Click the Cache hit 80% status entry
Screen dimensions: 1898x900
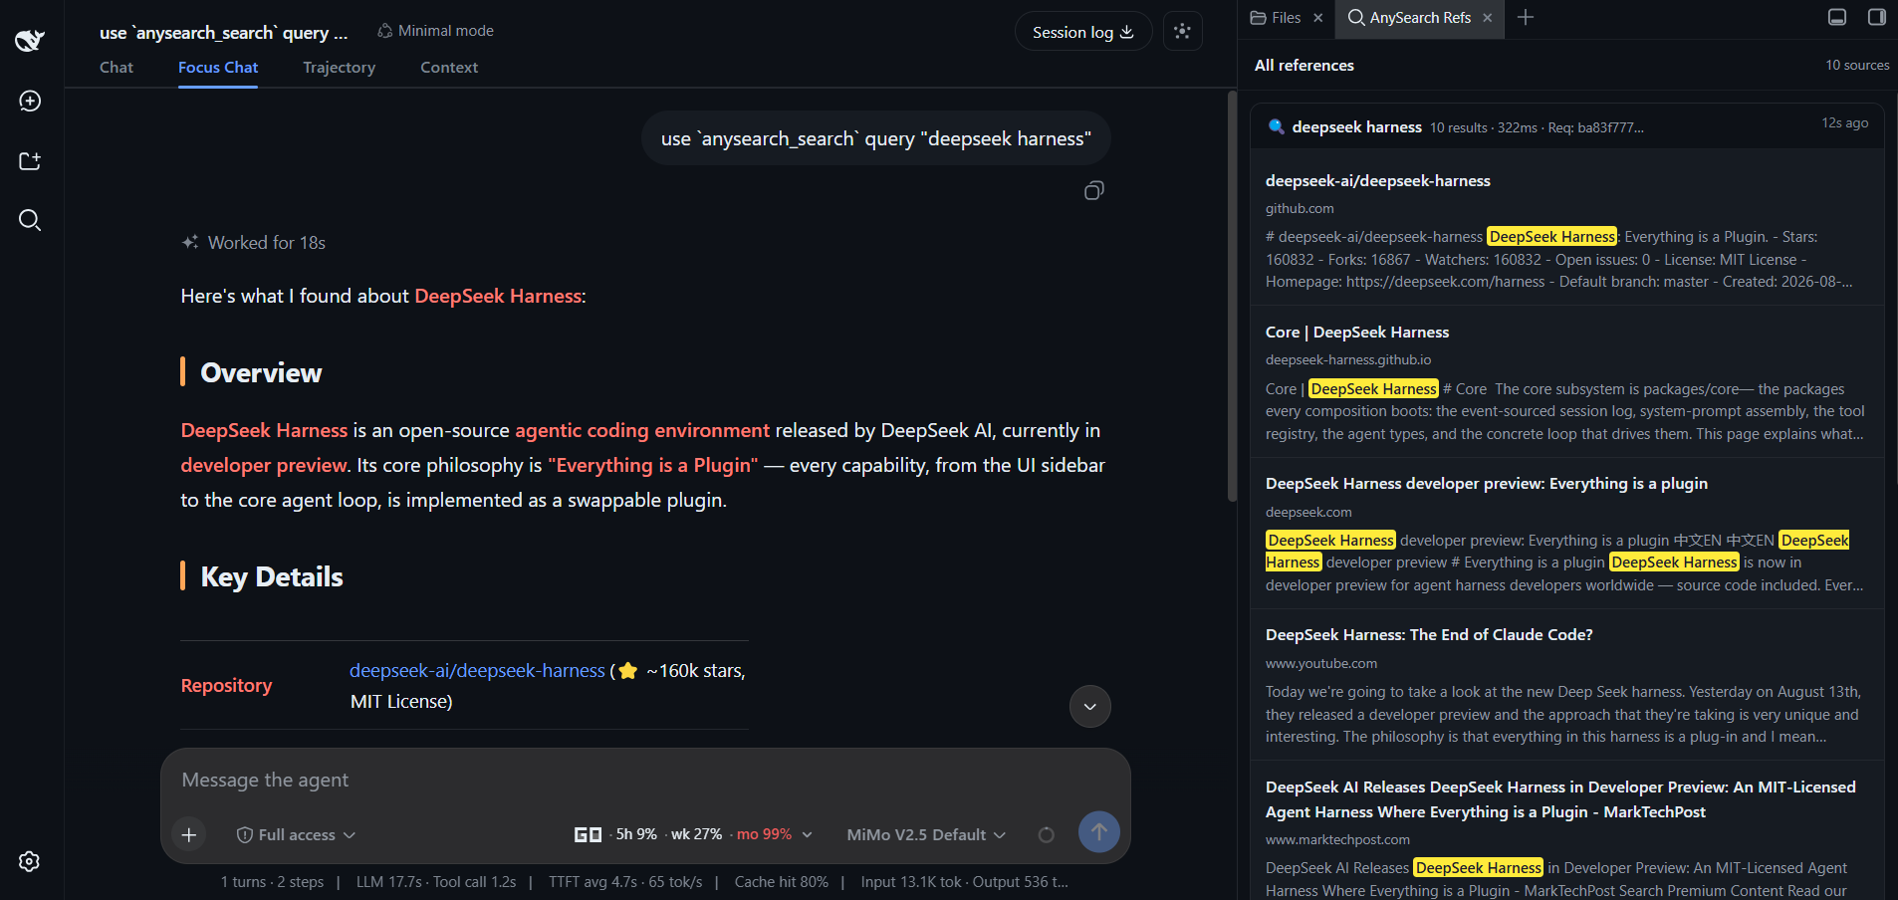(781, 881)
